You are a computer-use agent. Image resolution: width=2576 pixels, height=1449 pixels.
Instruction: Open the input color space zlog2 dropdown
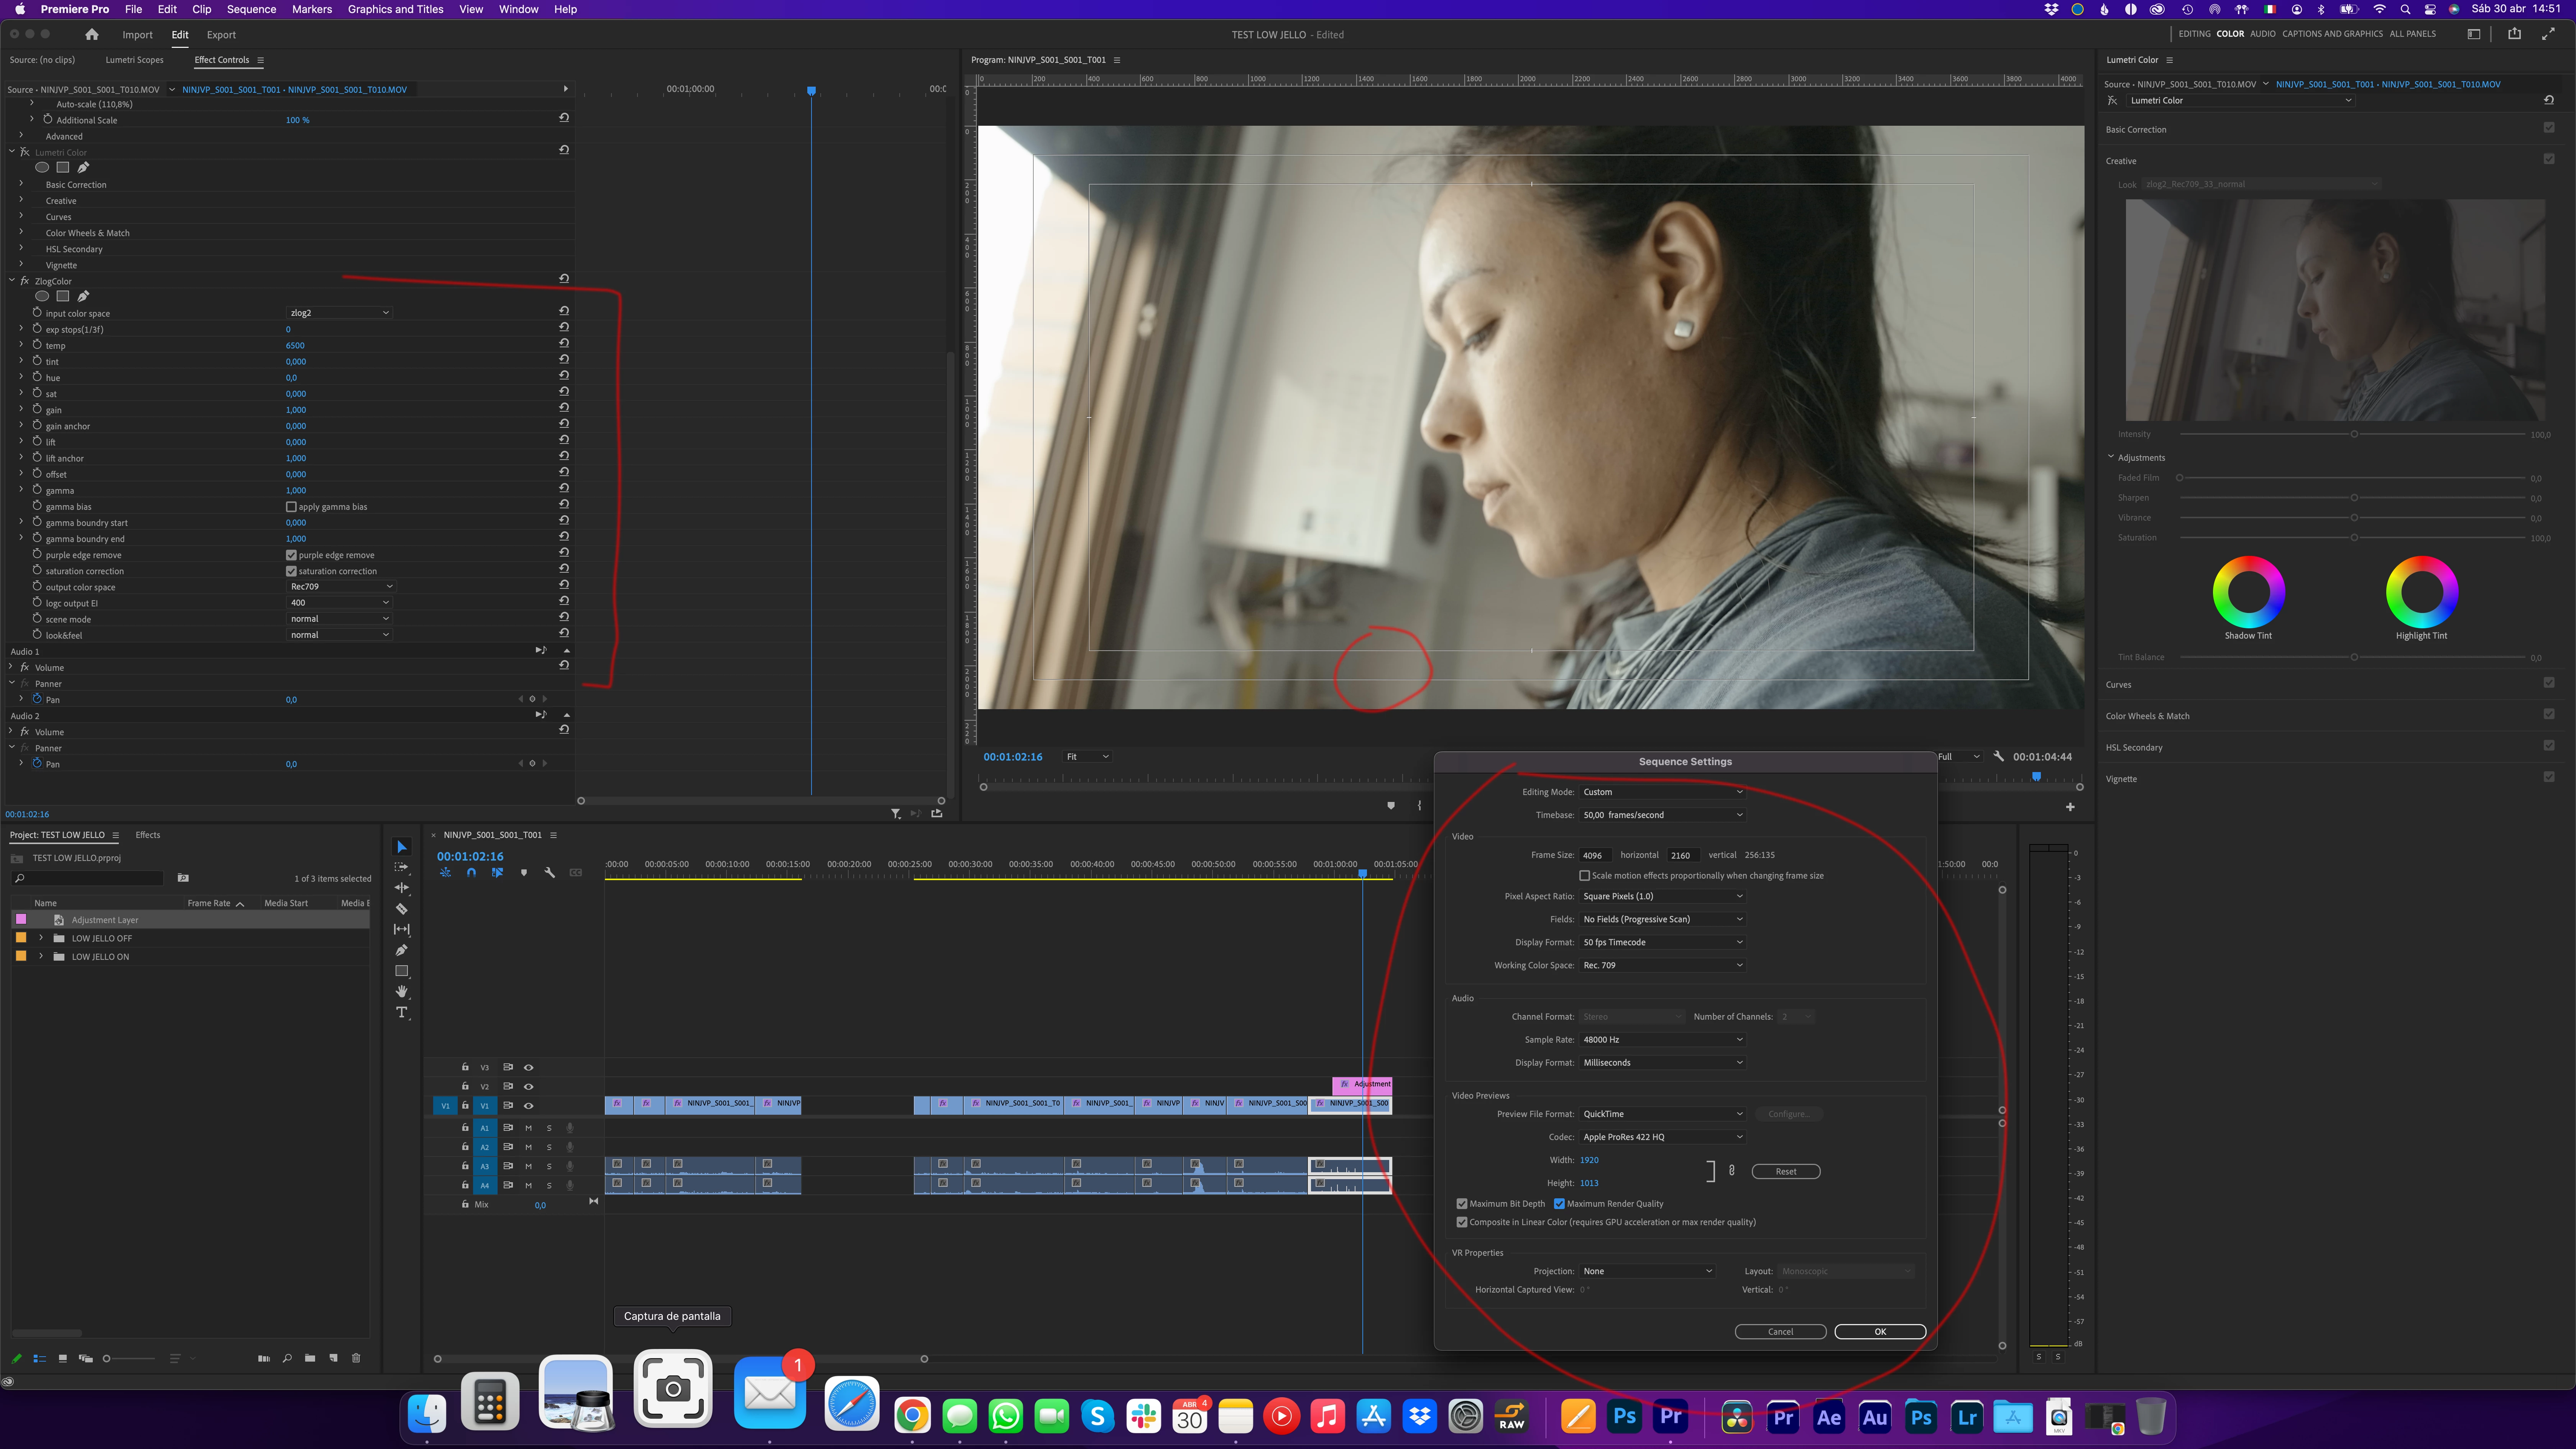point(339,313)
